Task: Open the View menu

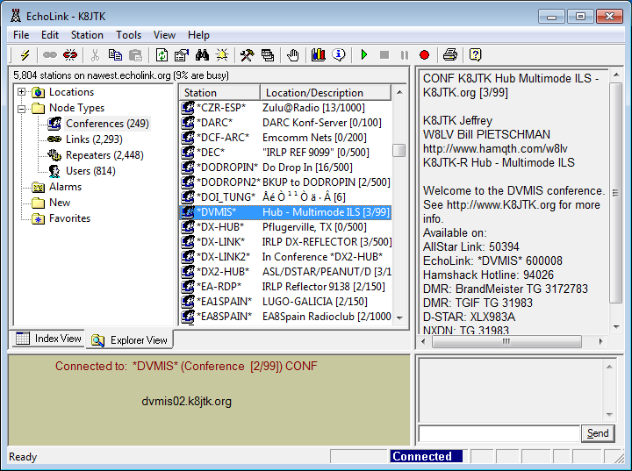Action: (x=164, y=35)
